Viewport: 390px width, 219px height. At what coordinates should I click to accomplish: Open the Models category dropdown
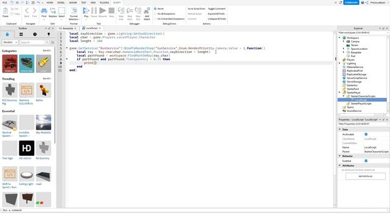(10, 43)
